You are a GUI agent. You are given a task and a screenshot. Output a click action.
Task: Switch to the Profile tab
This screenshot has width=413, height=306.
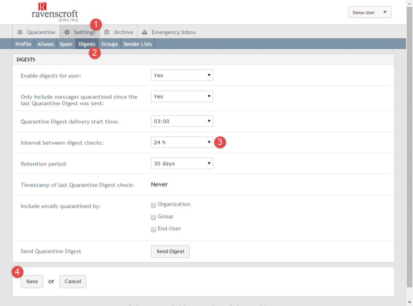[x=23, y=44]
